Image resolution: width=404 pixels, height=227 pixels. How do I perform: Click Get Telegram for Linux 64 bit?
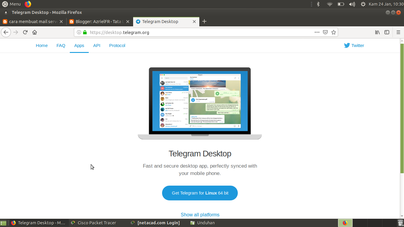coord(200,193)
